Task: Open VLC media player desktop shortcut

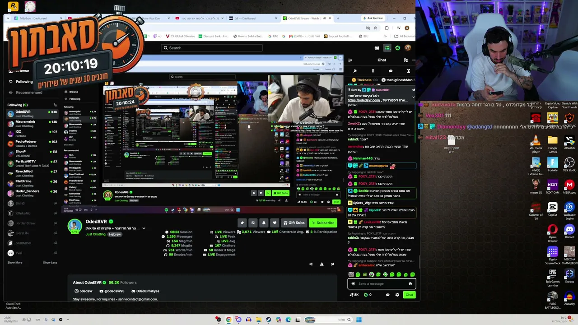Action: (x=536, y=144)
